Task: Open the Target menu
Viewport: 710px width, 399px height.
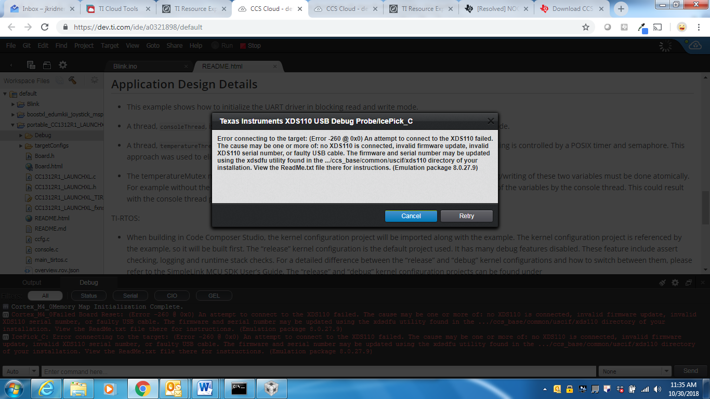Action: pos(110,46)
